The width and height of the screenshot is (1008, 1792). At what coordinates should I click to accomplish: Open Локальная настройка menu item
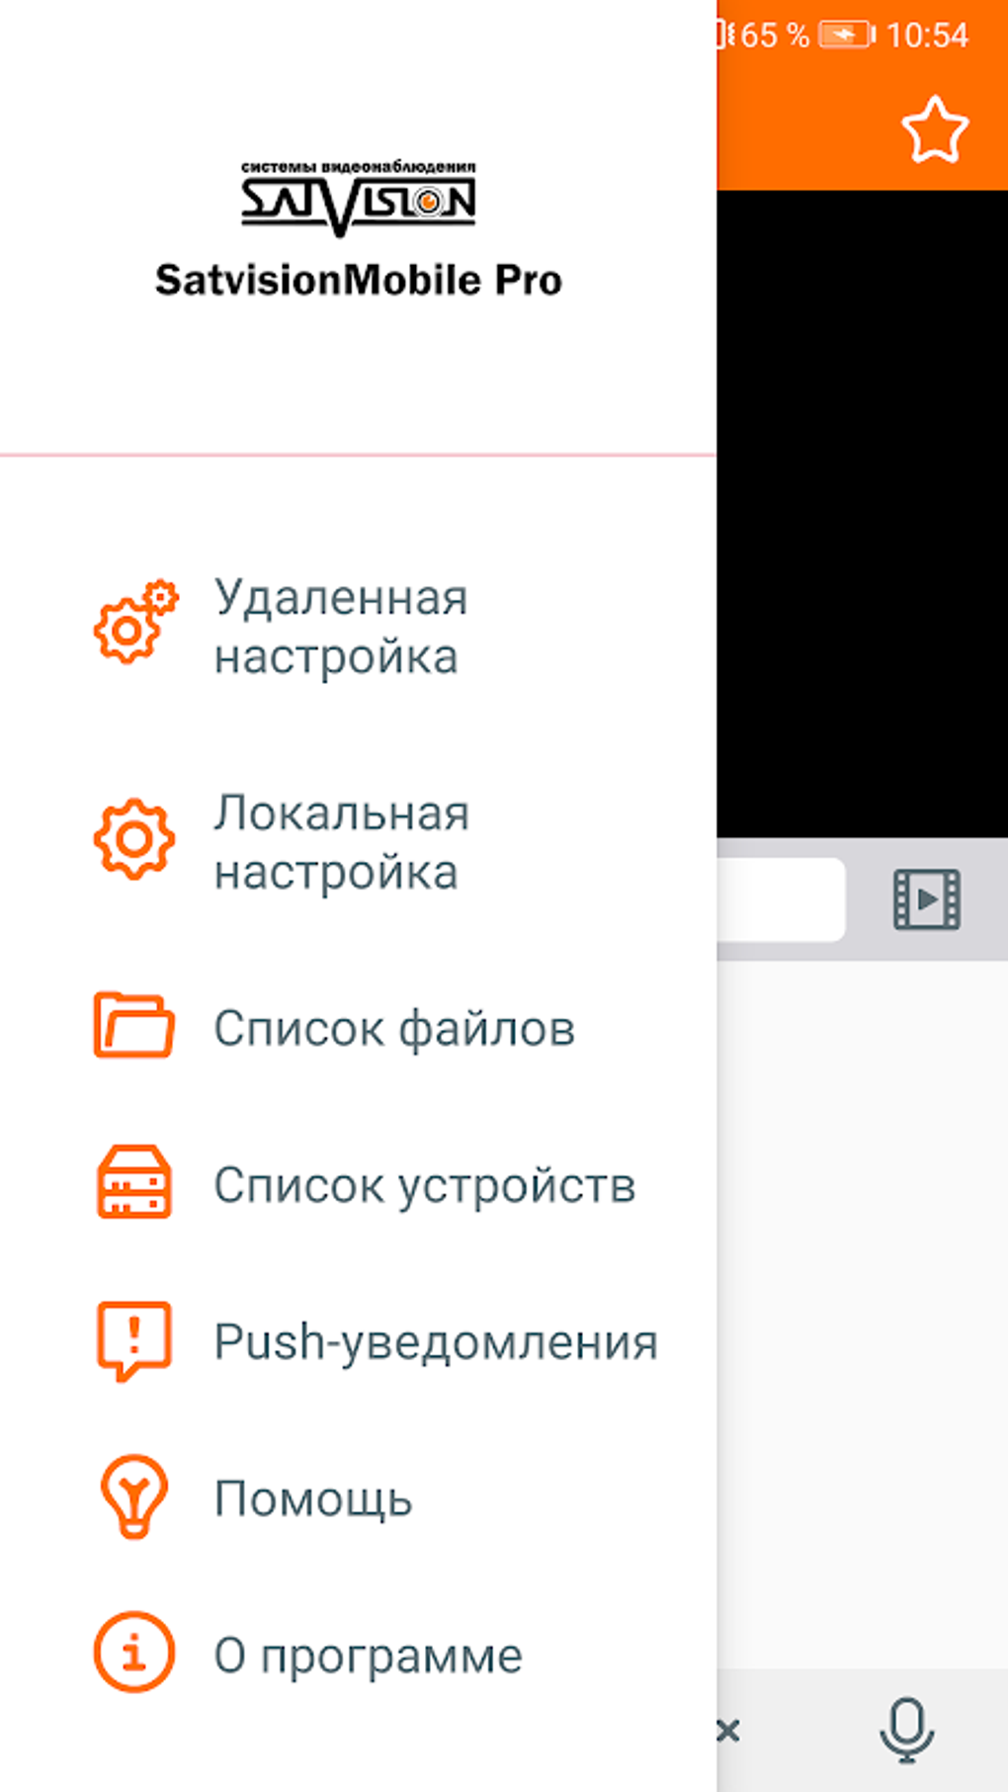pos(358,842)
